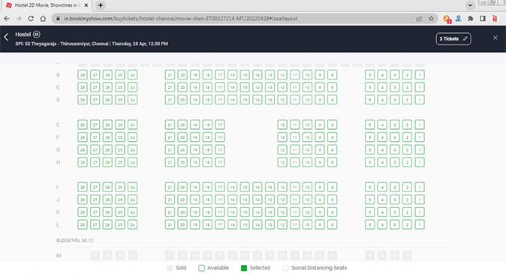This screenshot has height=274, width=506.
Task: Close the Hostel 2D Movie browser tab
Action: [86, 5]
